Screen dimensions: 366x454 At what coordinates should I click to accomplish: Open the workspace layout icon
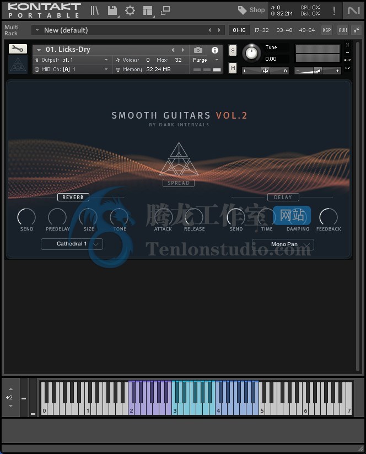(x=148, y=10)
